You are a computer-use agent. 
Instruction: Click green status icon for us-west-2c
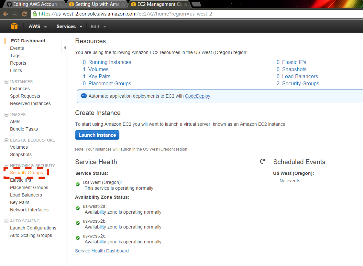(x=78, y=238)
